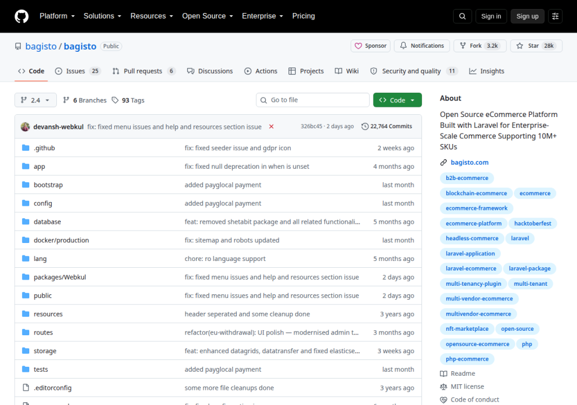The width and height of the screenshot is (577, 405).
Task: Open the Wiki tab
Action: tap(347, 71)
